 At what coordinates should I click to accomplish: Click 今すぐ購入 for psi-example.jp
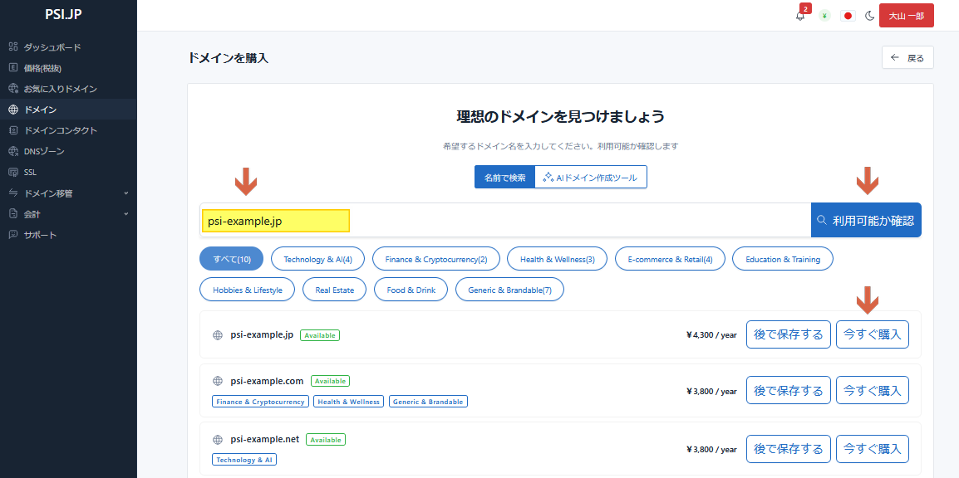[872, 334]
